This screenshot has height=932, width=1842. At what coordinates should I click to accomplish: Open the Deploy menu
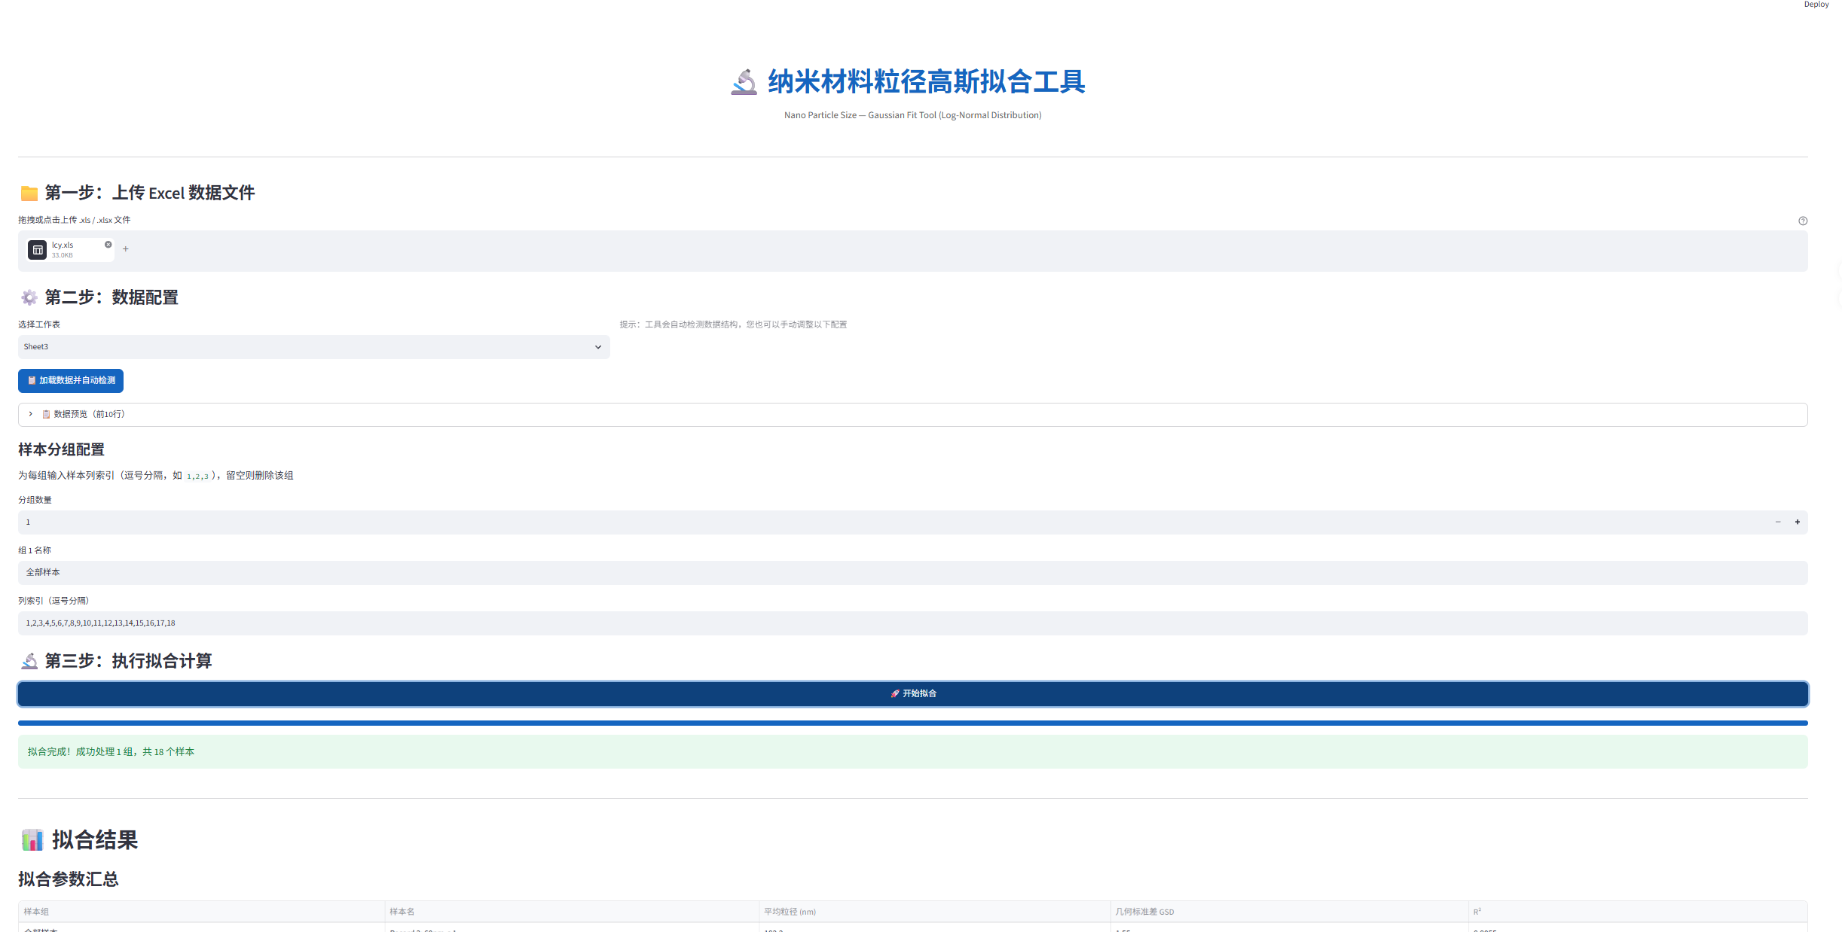(x=1816, y=5)
